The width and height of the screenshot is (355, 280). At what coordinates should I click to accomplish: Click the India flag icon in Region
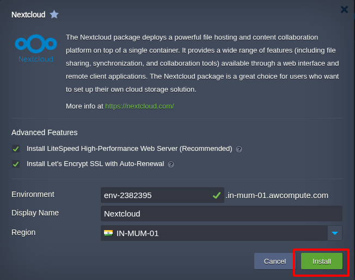point(108,233)
